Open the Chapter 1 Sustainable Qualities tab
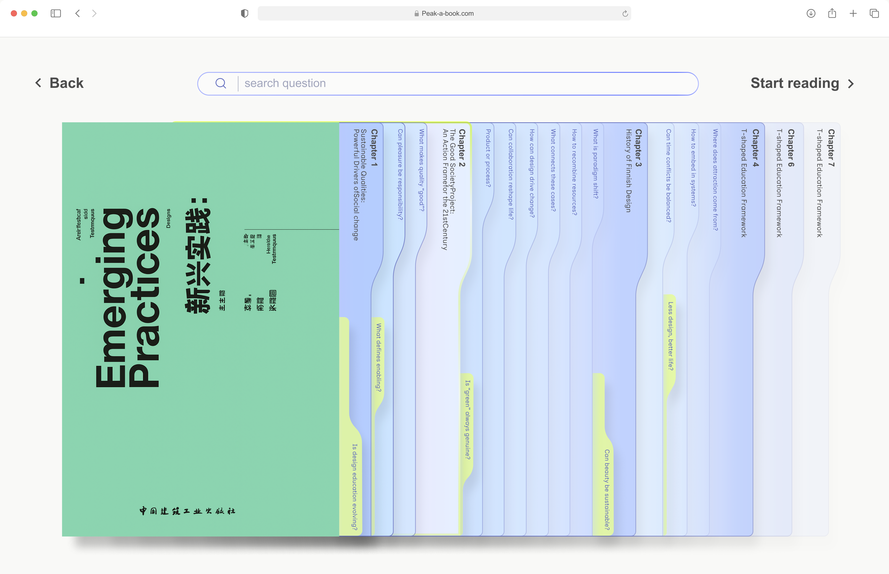This screenshot has height=574, width=889. (x=364, y=184)
